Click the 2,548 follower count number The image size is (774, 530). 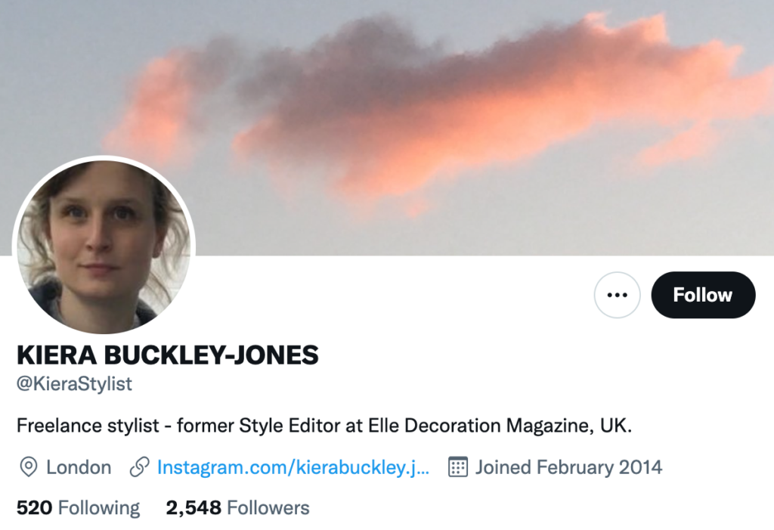click(x=193, y=508)
